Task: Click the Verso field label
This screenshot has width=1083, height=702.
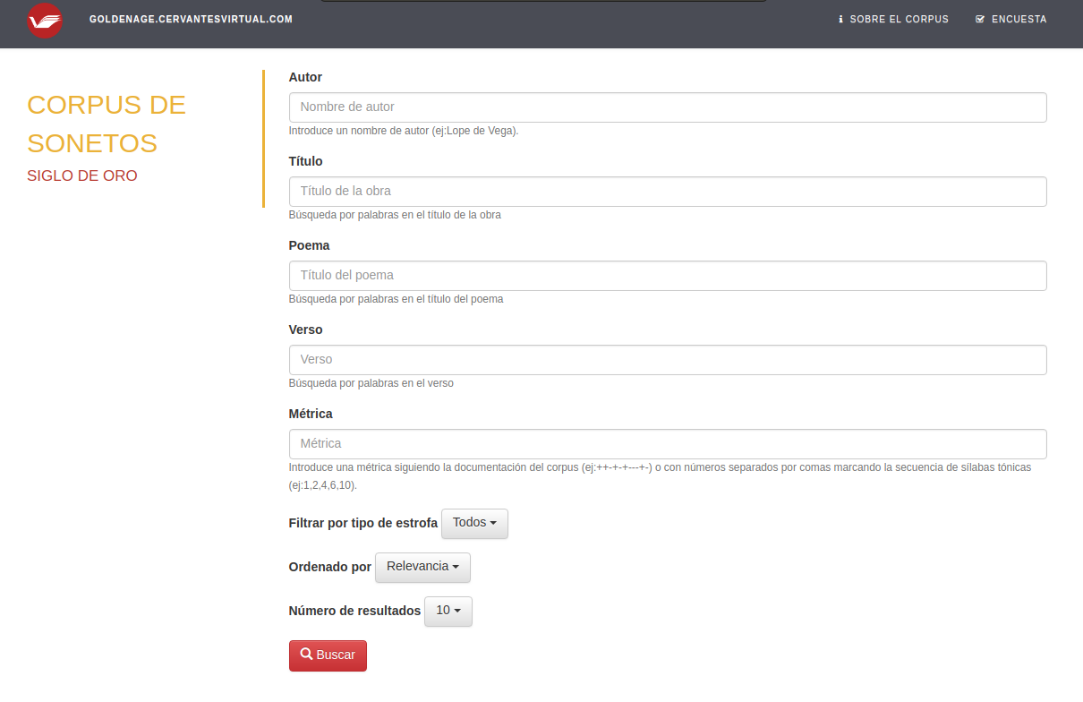Action: 305,330
